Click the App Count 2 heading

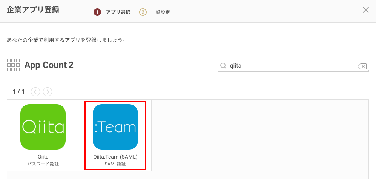(x=49, y=65)
